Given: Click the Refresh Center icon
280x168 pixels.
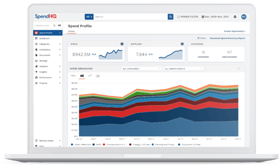Looking at the screenshot, I should pyautogui.click(x=36, y=141).
